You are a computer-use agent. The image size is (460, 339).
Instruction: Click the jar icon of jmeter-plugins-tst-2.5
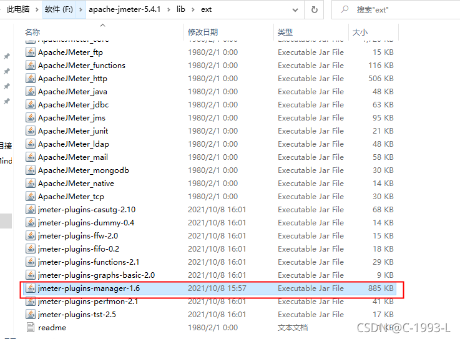pyautogui.click(x=31, y=315)
